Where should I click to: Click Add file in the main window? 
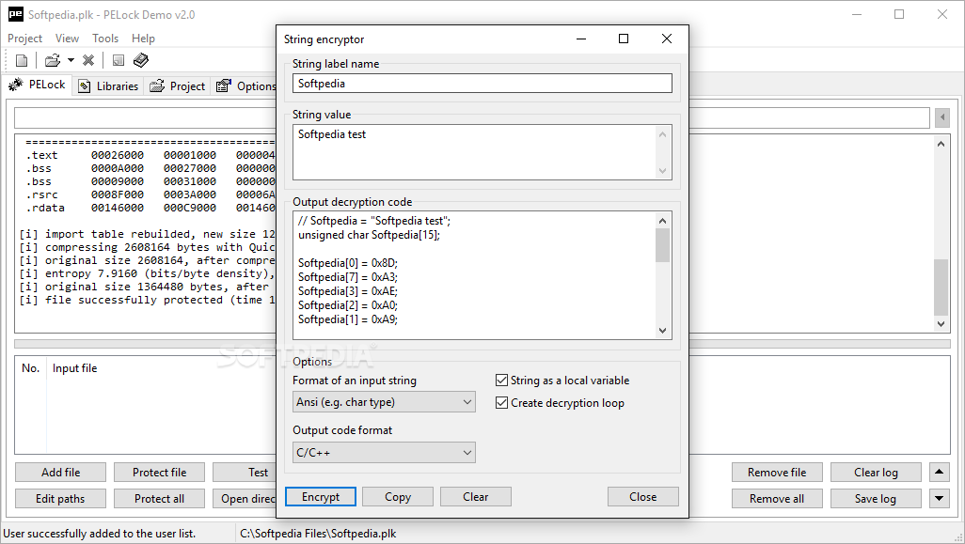click(60, 472)
